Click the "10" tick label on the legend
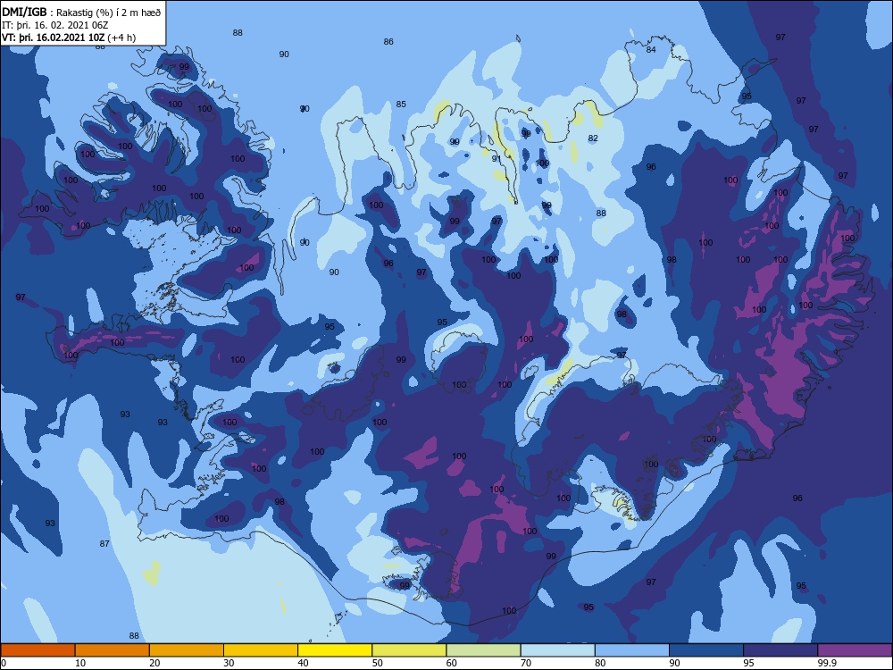The image size is (893, 670). [x=80, y=663]
